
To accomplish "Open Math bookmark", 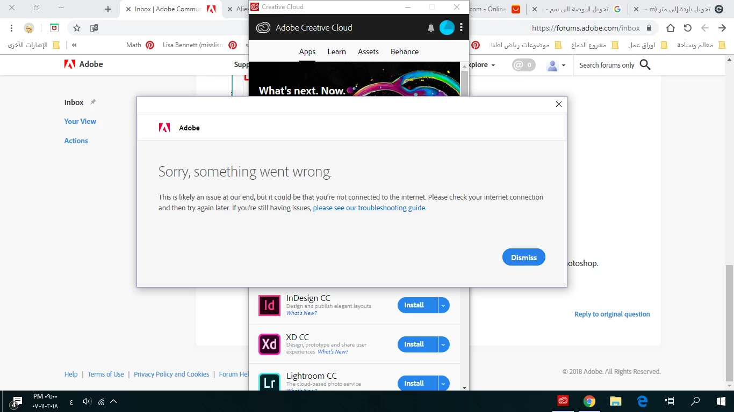I will (x=140, y=45).
